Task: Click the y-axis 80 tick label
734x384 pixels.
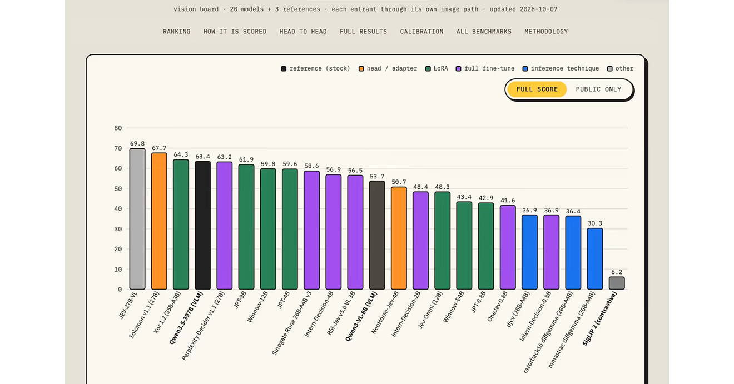Action: (x=118, y=128)
